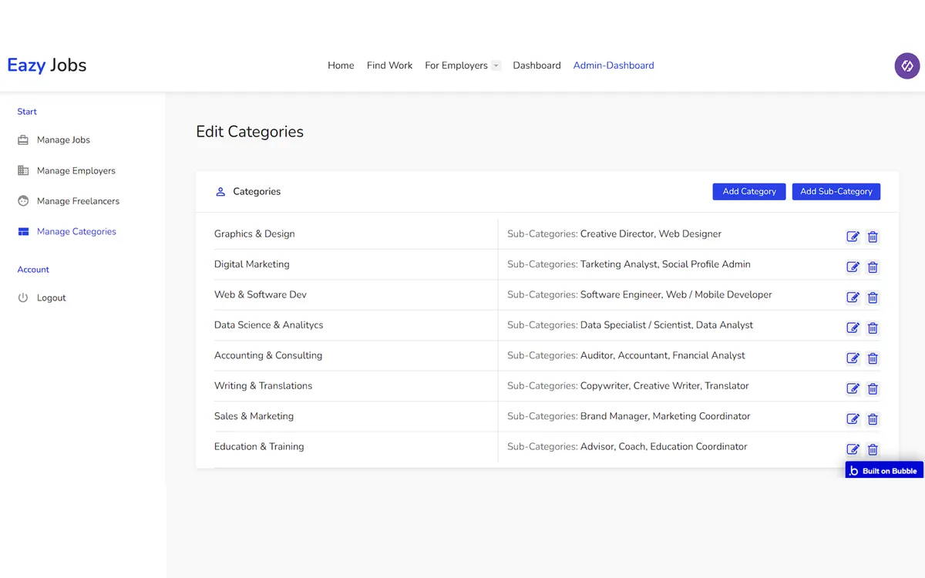Click the Categories panel title
Viewport: 925px width, 578px height.
[257, 192]
